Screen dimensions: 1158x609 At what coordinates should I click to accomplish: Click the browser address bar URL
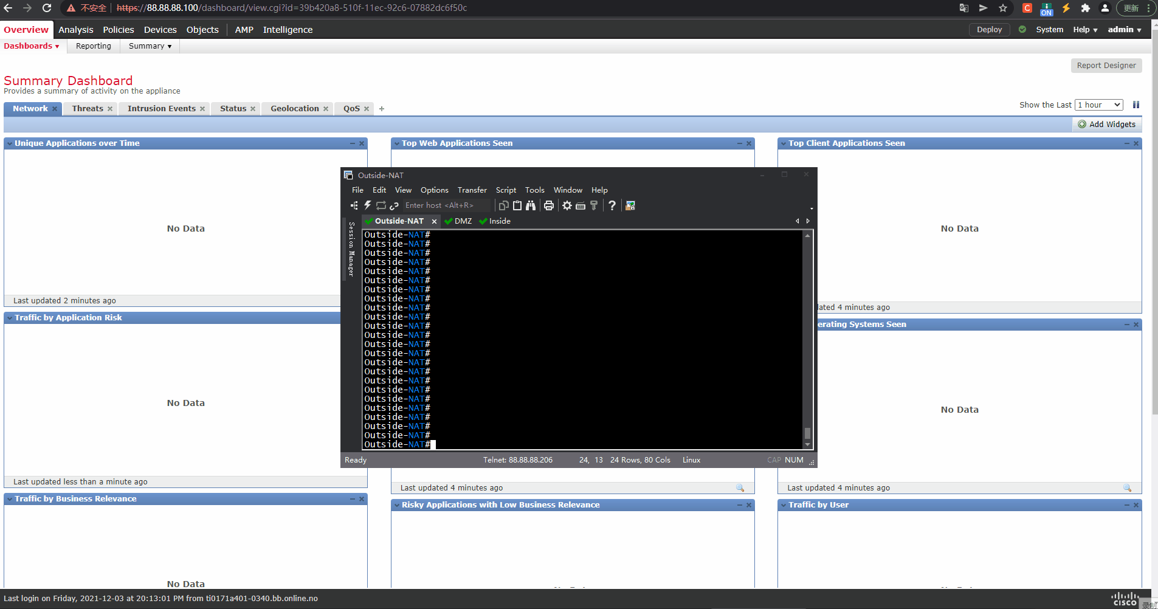coord(292,8)
